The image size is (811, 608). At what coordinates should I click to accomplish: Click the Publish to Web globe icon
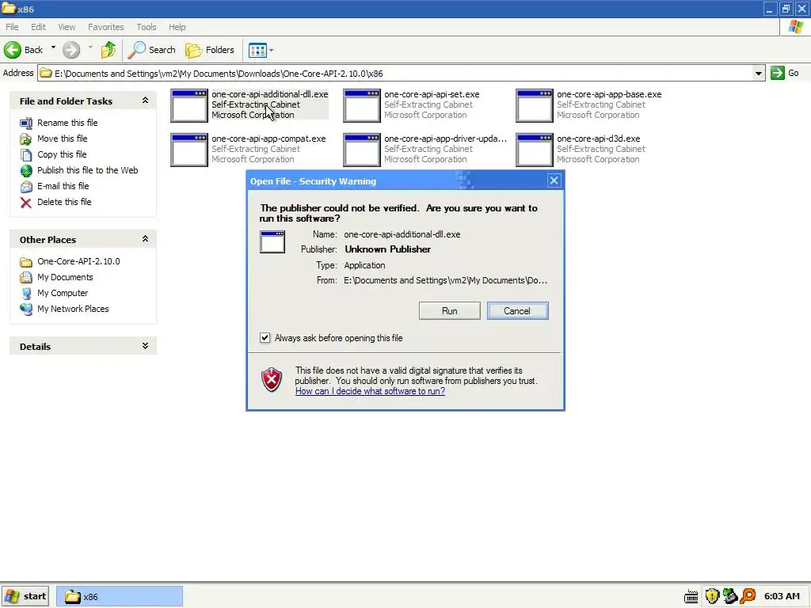click(x=26, y=171)
